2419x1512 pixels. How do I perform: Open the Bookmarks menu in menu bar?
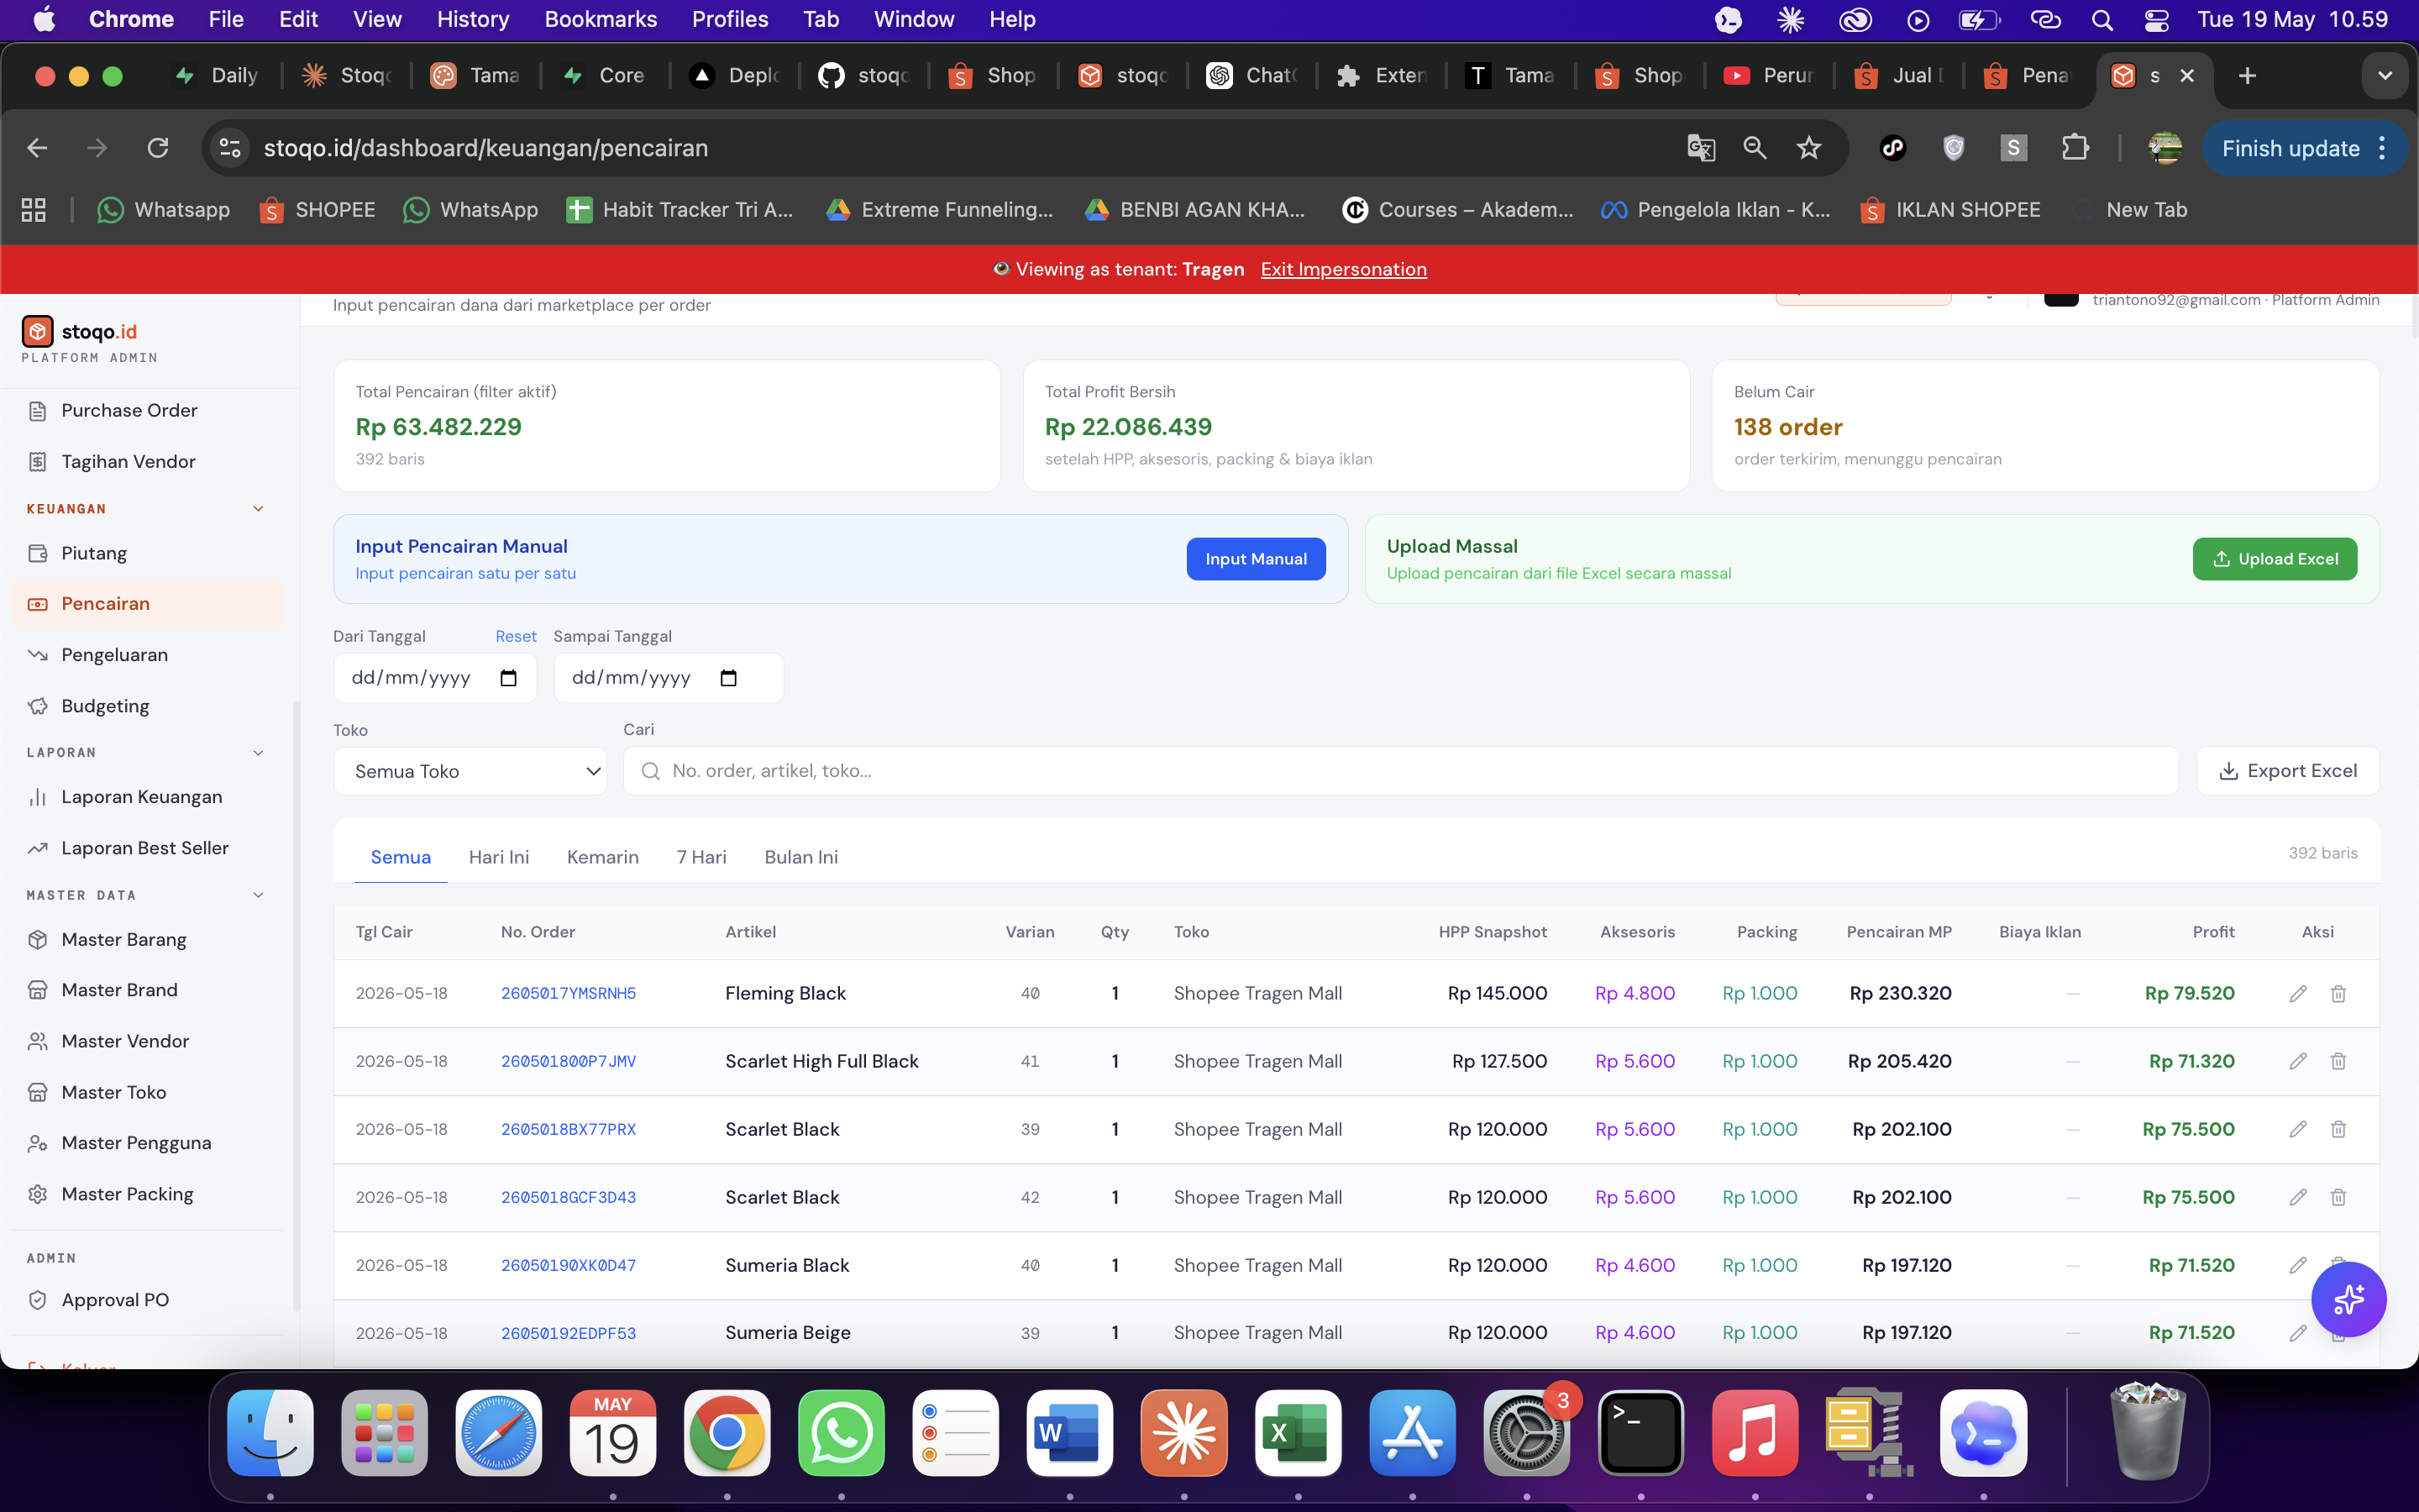601,20
